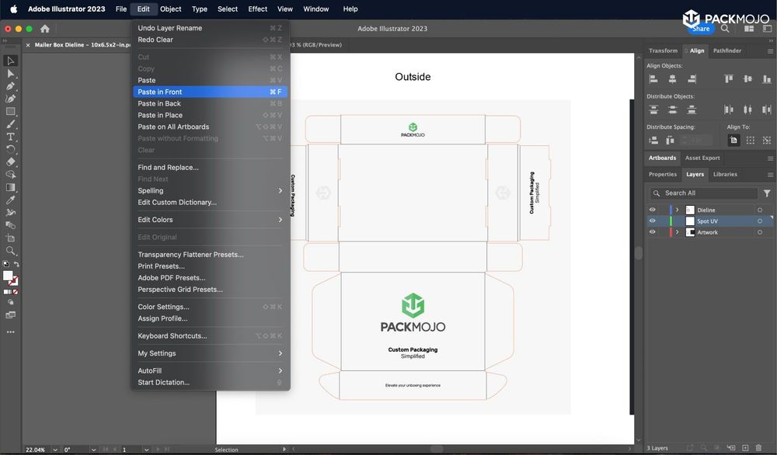Select the Direct Selection tool
The width and height of the screenshot is (777, 455).
[11, 74]
